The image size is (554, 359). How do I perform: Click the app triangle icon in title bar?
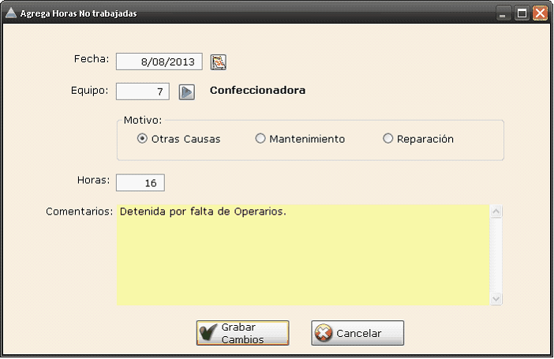(x=11, y=13)
